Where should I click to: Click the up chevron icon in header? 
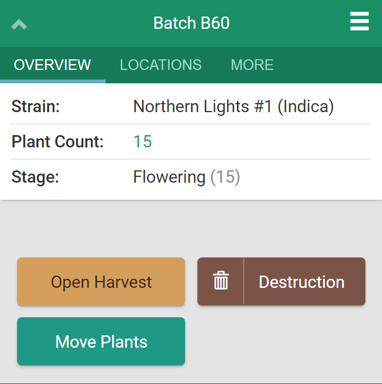tap(19, 24)
